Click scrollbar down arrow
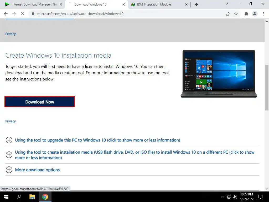 click(x=267, y=189)
